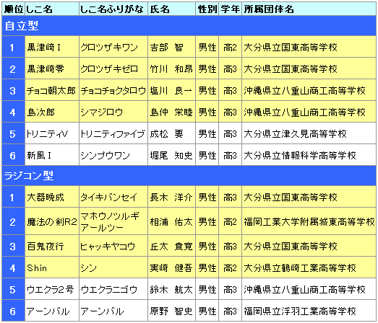The width and height of the screenshot is (378, 323).
Task: Click the furigana チョコチョウタロウ
Action: (x=113, y=91)
